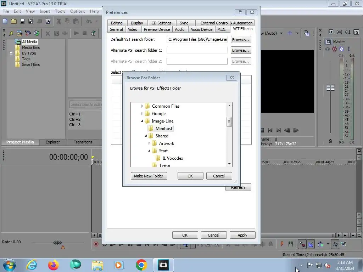
Task: Expand the By Type media bin
Action: click(x=11, y=53)
